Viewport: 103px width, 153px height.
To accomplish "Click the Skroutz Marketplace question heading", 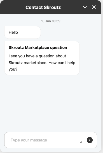I will click(38, 48).
